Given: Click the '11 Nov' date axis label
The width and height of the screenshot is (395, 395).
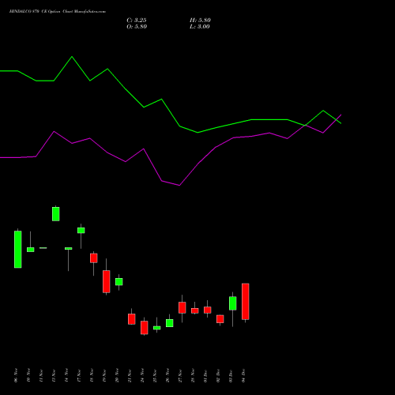Looking at the screenshot, I should coord(41,375).
